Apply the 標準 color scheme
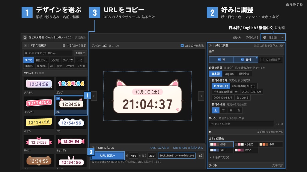The height and width of the screenshot is (172, 307). click(221, 144)
